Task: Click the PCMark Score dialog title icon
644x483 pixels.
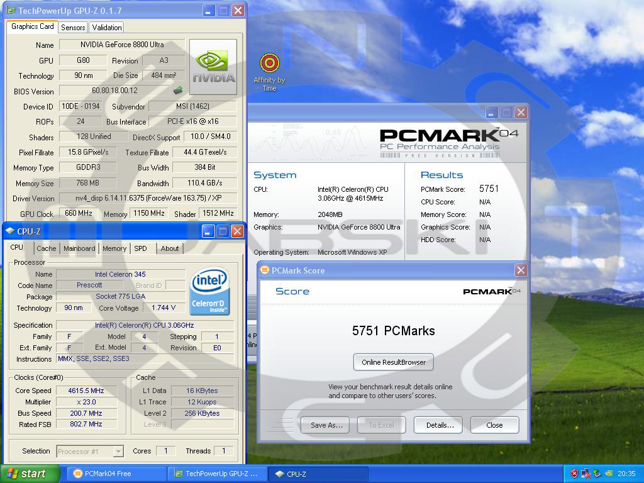Action: (x=265, y=270)
